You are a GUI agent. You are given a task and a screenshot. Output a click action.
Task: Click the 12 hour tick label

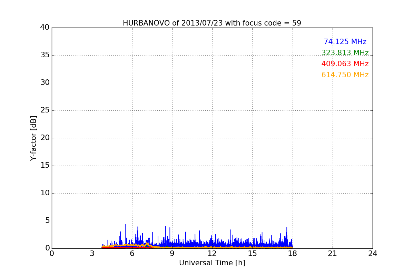click(212, 254)
